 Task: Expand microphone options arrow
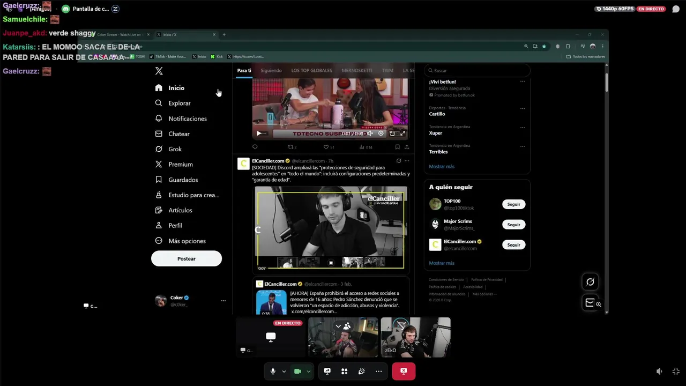click(x=284, y=371)
